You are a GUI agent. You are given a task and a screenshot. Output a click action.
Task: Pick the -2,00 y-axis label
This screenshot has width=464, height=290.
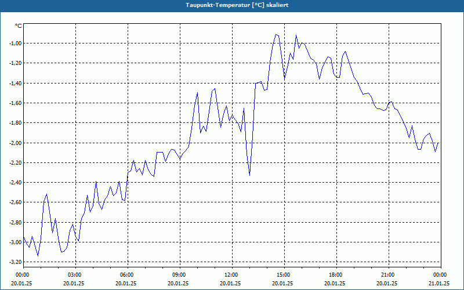coord(16,143)
